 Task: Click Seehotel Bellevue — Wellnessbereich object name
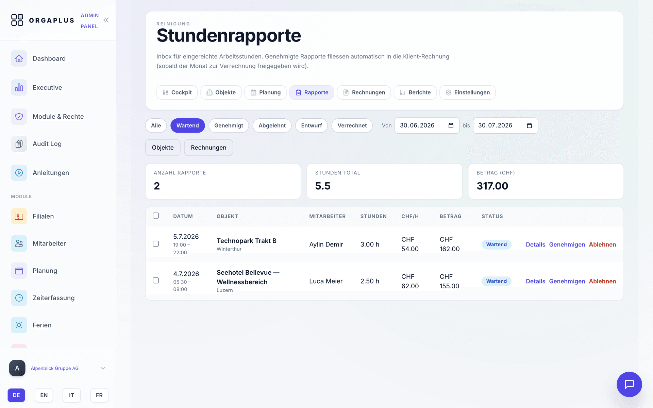(248, 277)
